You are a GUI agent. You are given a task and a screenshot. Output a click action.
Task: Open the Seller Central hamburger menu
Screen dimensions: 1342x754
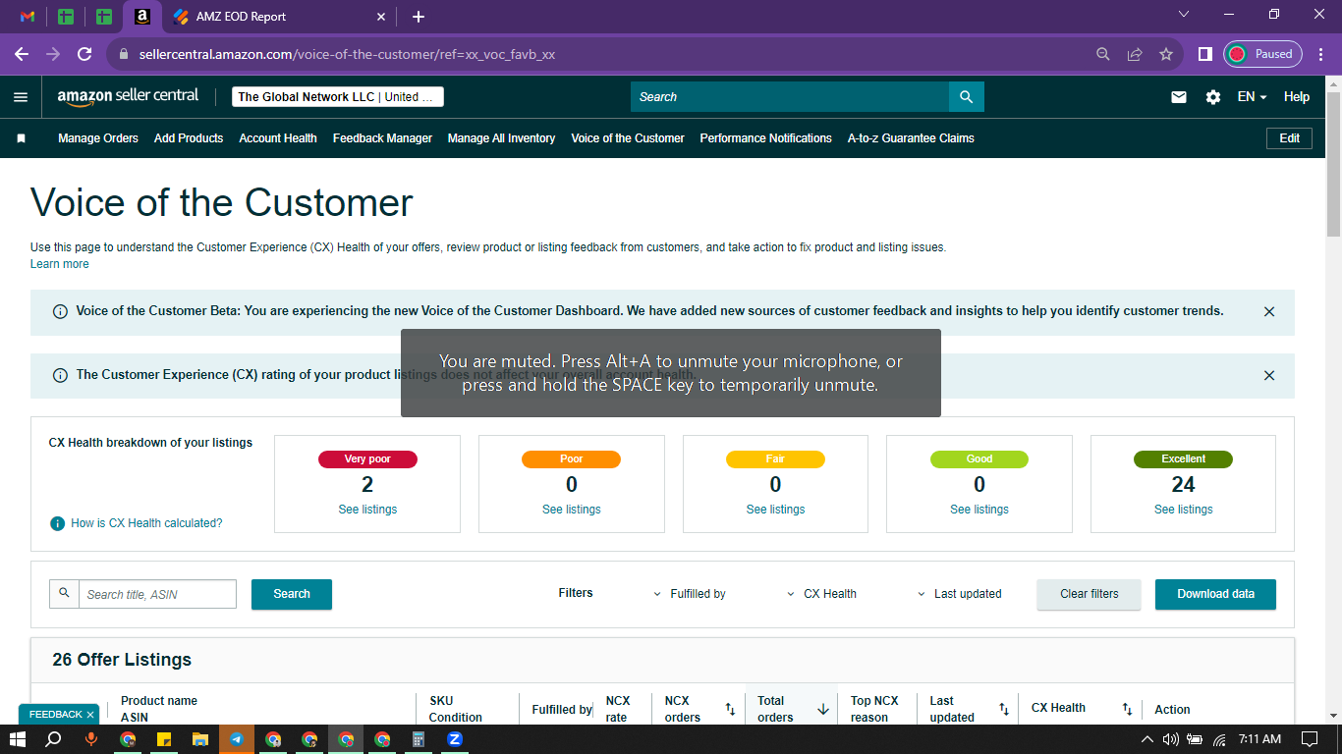[21, 97]
